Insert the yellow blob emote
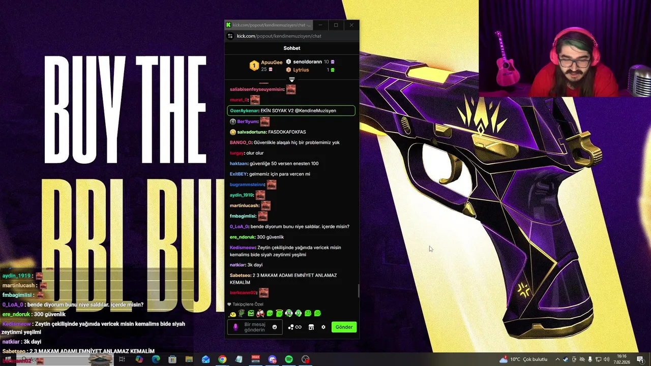This screenshot has width=651, height=366. pyautogui.click(x=233, y=314)
